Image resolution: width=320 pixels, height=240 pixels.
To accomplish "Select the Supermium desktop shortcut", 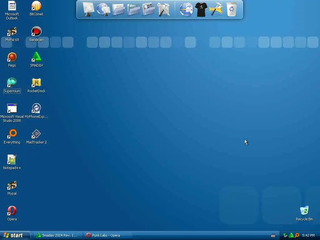I will coord(12,86).
